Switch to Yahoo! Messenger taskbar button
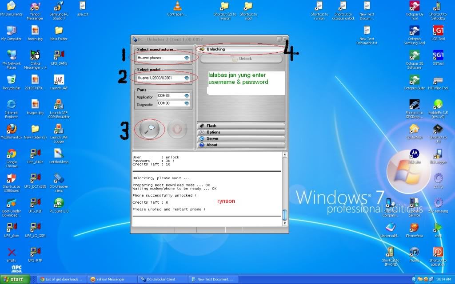 tap(112, 280)
